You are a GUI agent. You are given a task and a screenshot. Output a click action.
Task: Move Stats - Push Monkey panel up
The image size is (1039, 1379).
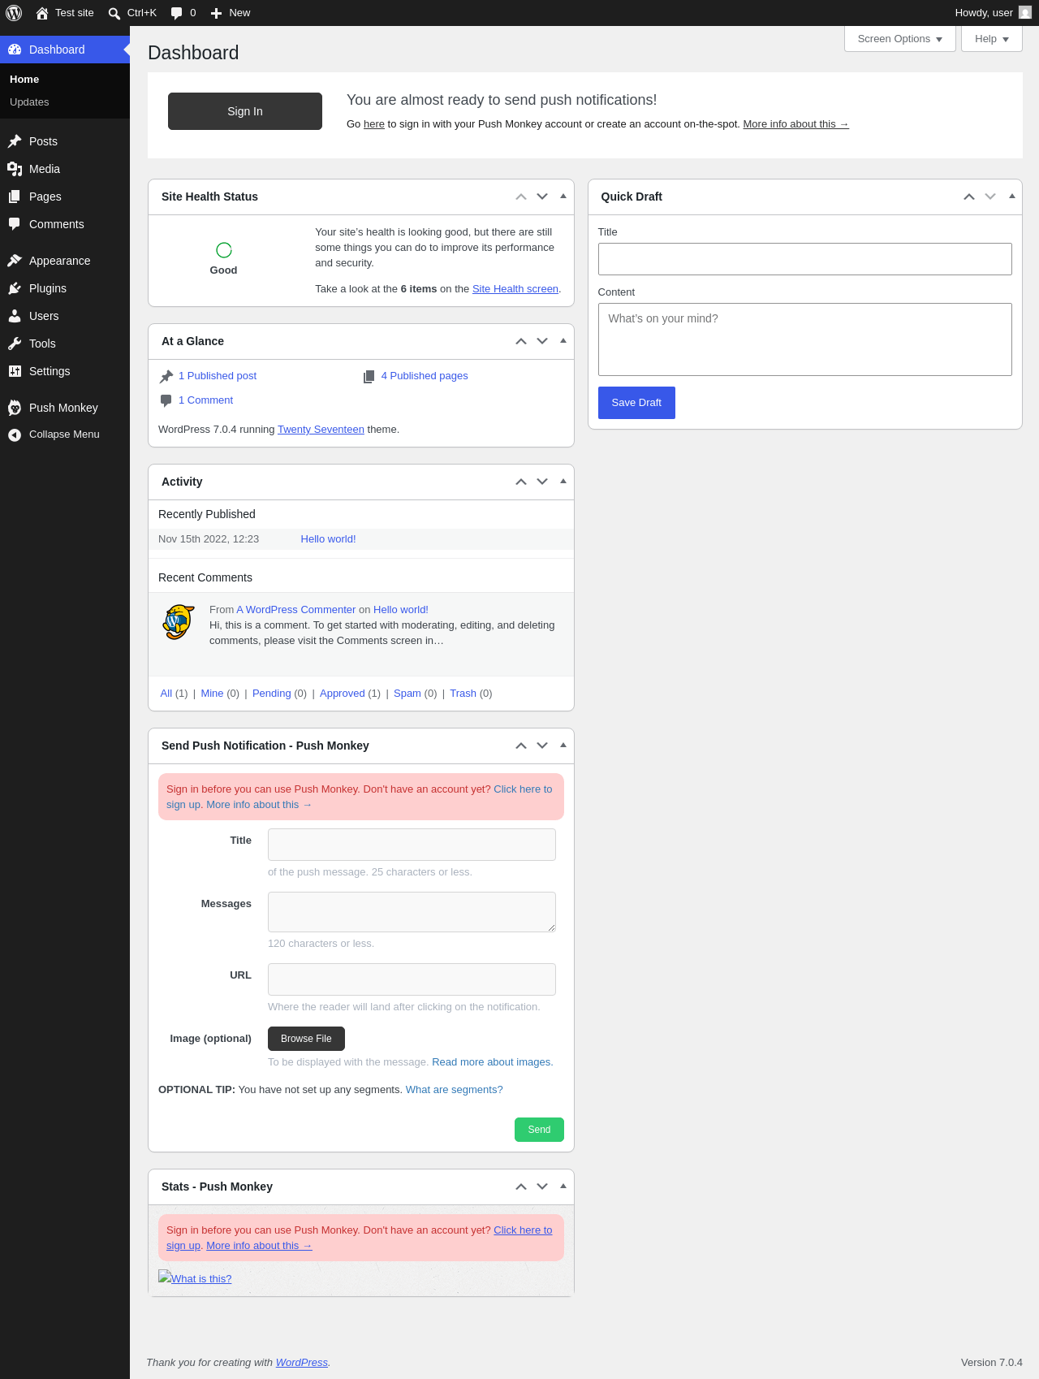point(521,1187)
